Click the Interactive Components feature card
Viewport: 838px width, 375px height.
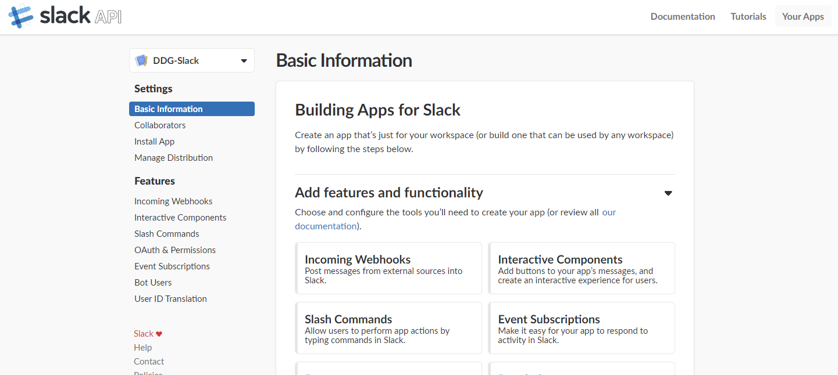tap(582, 268)
